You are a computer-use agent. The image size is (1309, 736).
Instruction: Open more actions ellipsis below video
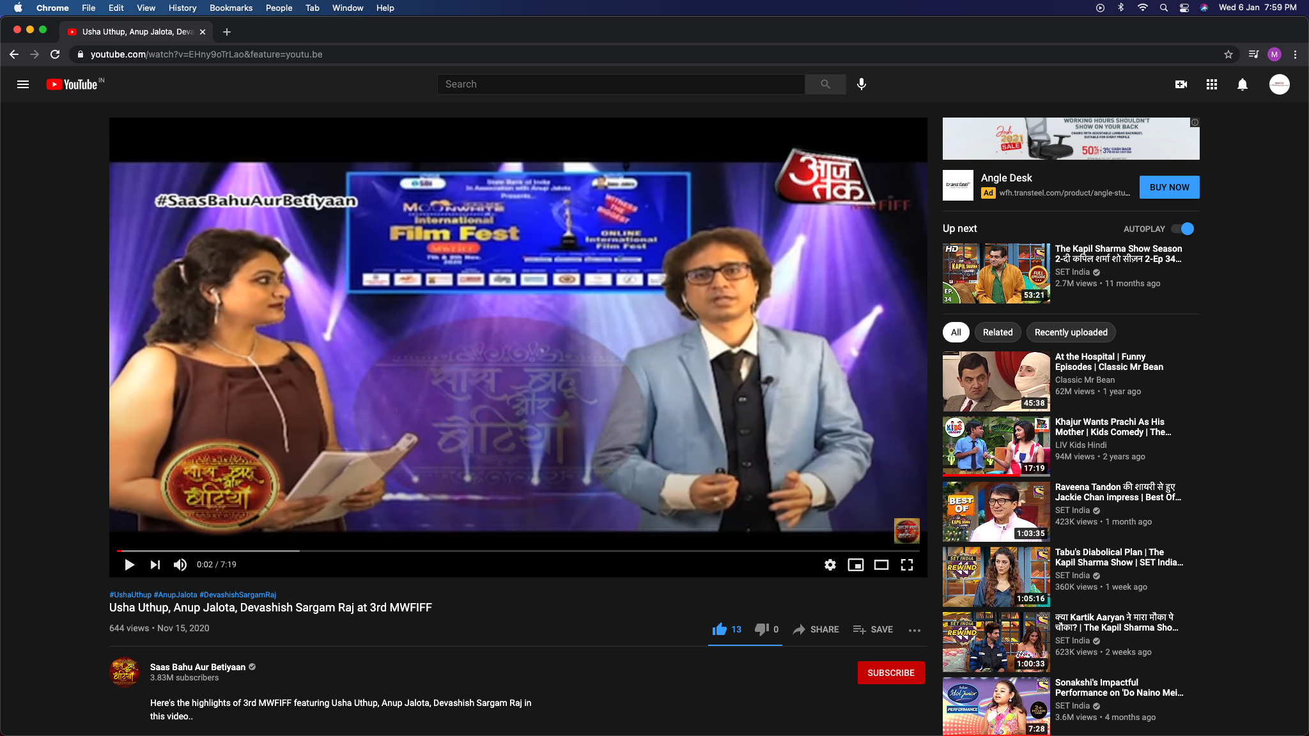coord(915,630)
